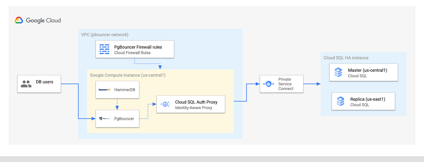Click the Google Cloud logo icon
424x162 pixels.
click(19, 21)
